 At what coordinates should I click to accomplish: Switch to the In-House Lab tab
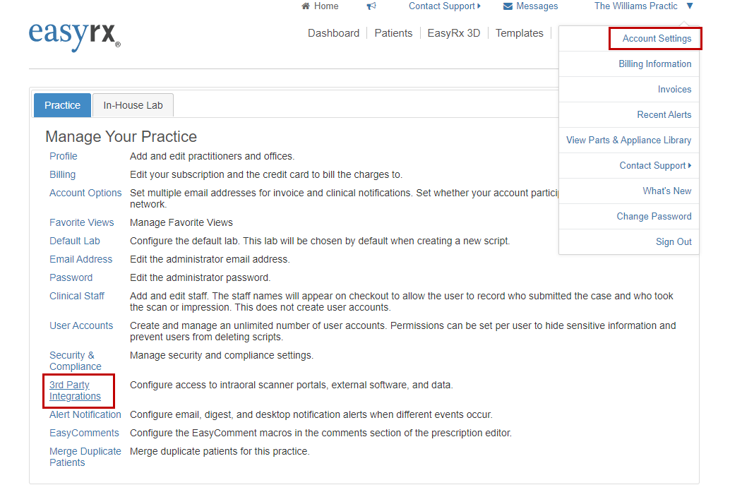133,105
